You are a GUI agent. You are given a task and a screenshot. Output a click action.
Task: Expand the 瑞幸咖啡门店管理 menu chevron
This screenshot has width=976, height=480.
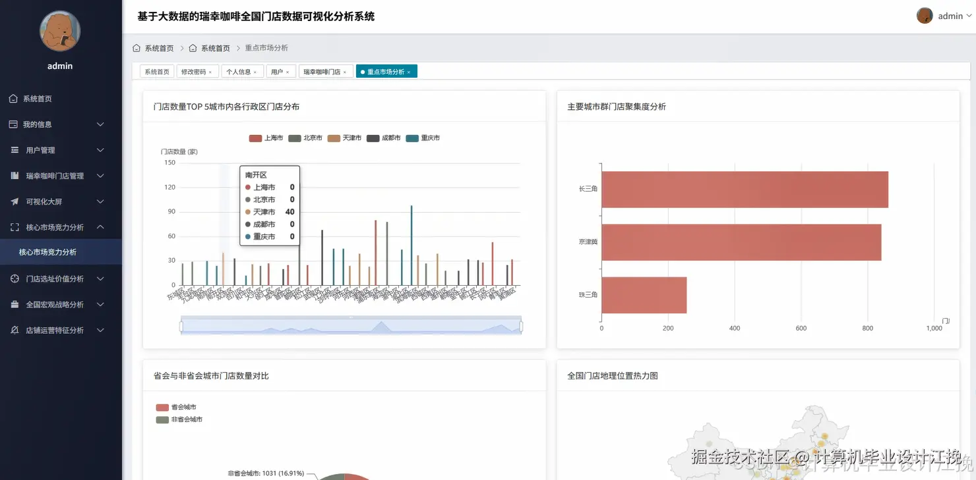pyautogui.click(x=100, y=176)
